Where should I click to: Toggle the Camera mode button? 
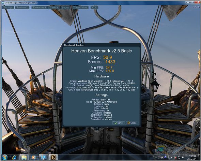(x=54, y=8)
